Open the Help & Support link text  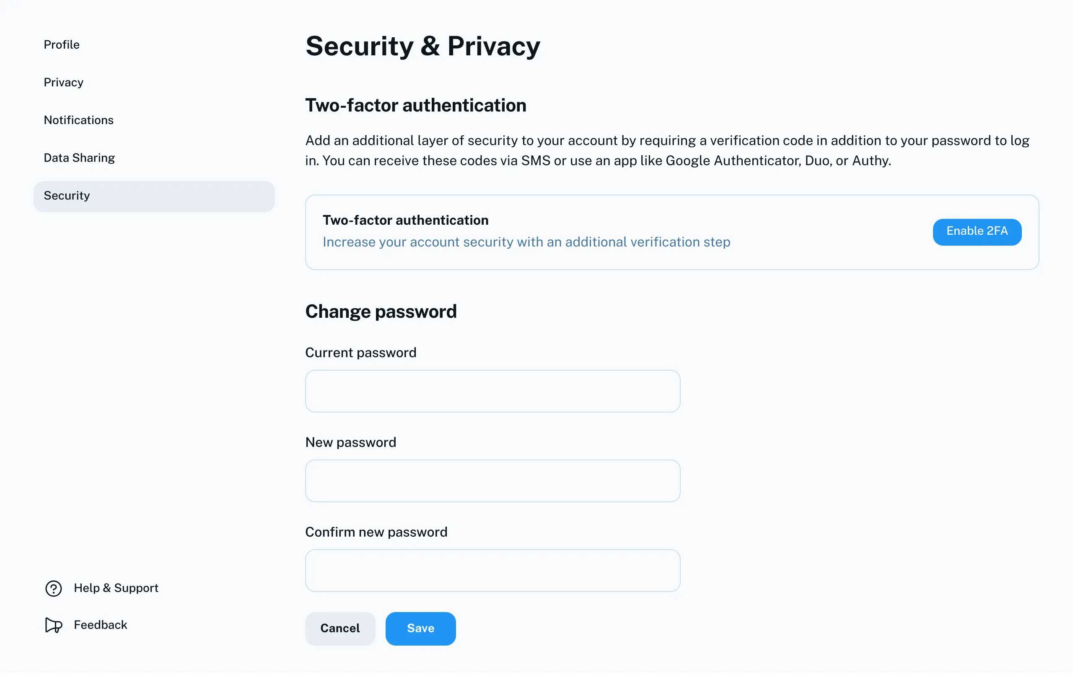click(116, 588)
